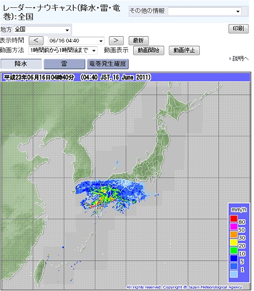Viewport: 254px width, 291px height.
Task: Click the 印刷 print button
Action: pyautogui.click(x=238, y=29)
